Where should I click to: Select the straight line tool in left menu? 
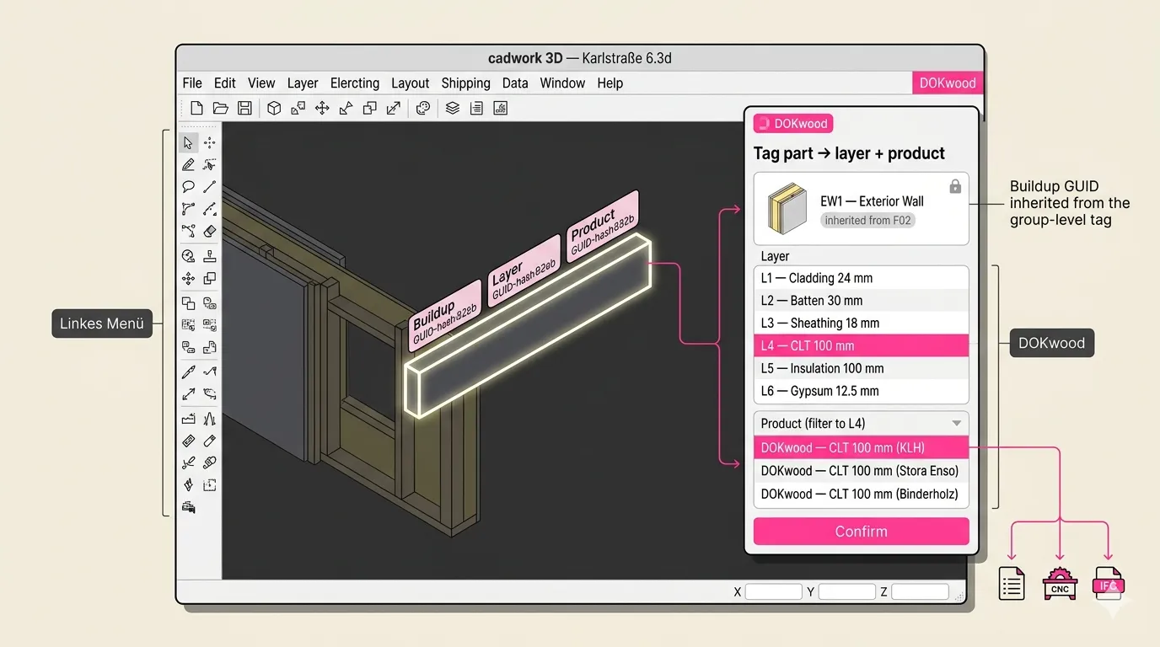[210, 187]
